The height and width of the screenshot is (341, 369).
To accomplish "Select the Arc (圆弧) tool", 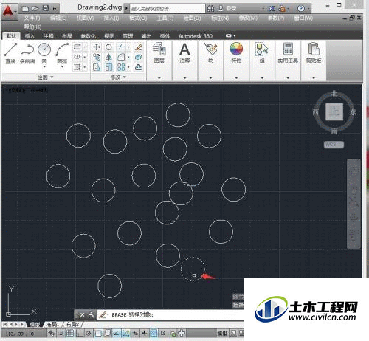I will [x=62, y=53].
